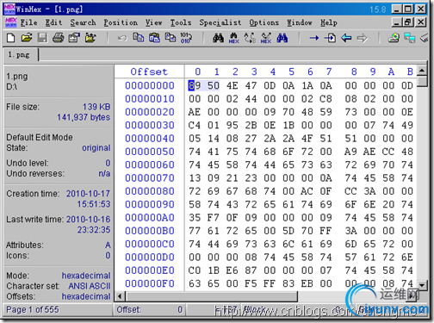Click 'Page 1 of 555' in status bar
Viewport: 434px width, 323px height.
pyautogui.click(x=33, y=309)
